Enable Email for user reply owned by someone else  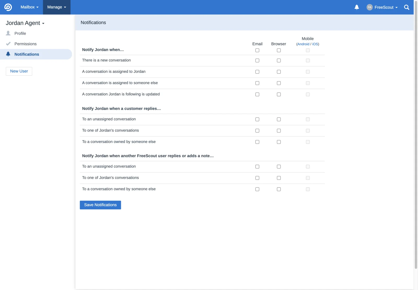tap(257, 189)
